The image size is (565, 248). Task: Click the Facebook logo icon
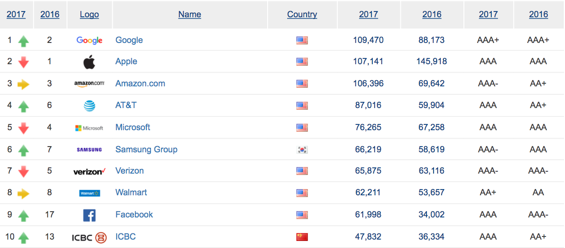tap(89, 215)
